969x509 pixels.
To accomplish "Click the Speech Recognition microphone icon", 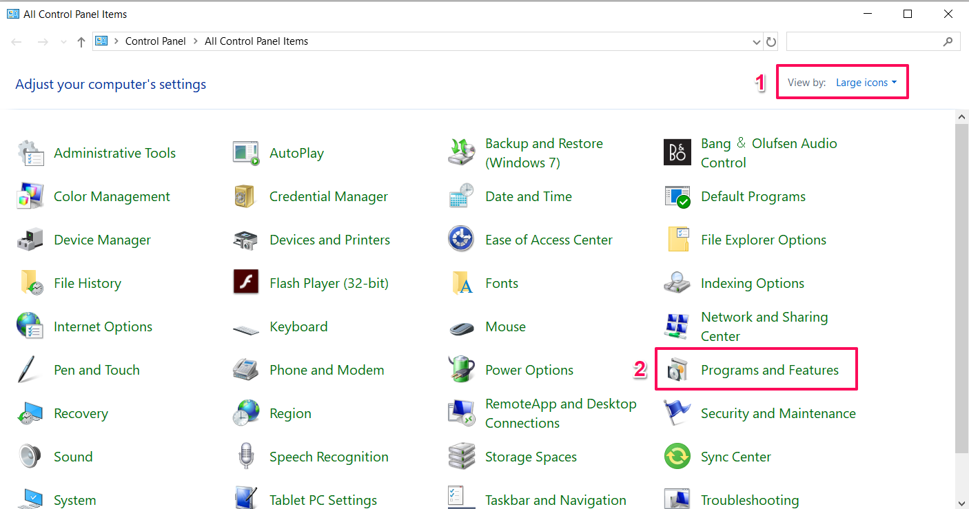I will (245, 457).
